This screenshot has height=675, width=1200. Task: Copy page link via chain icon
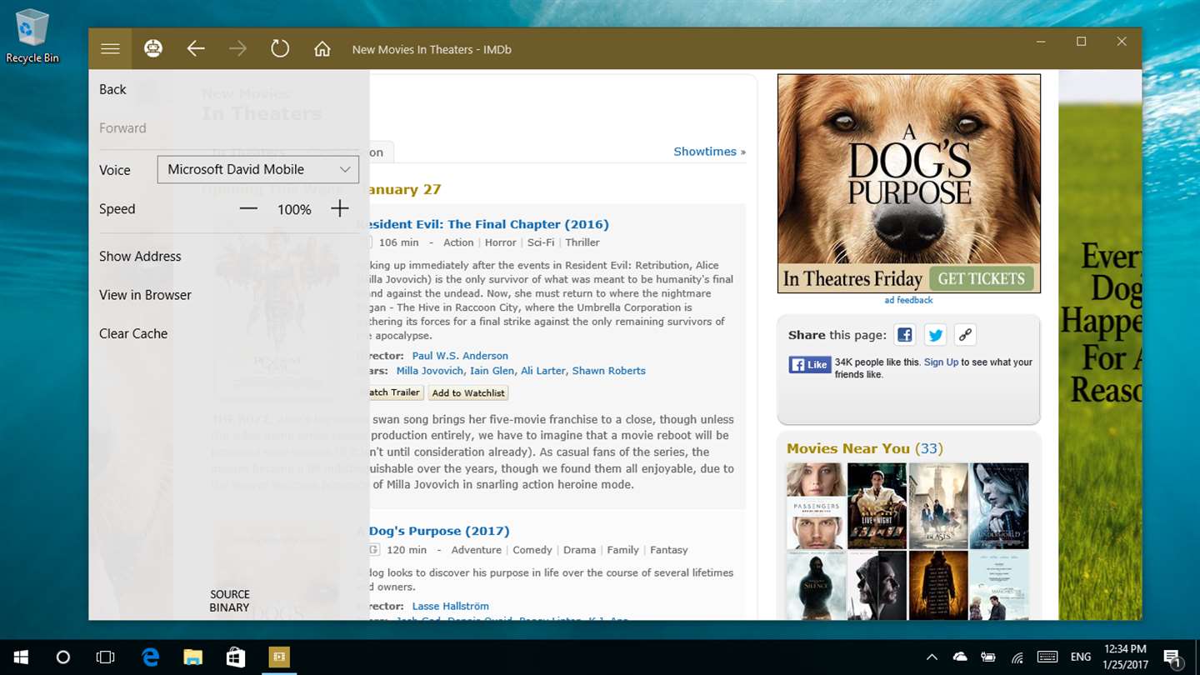(965, 335)
